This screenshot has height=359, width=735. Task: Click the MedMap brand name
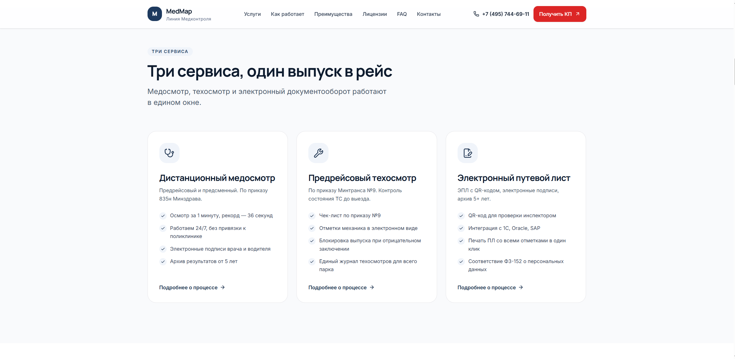(179, 11)
